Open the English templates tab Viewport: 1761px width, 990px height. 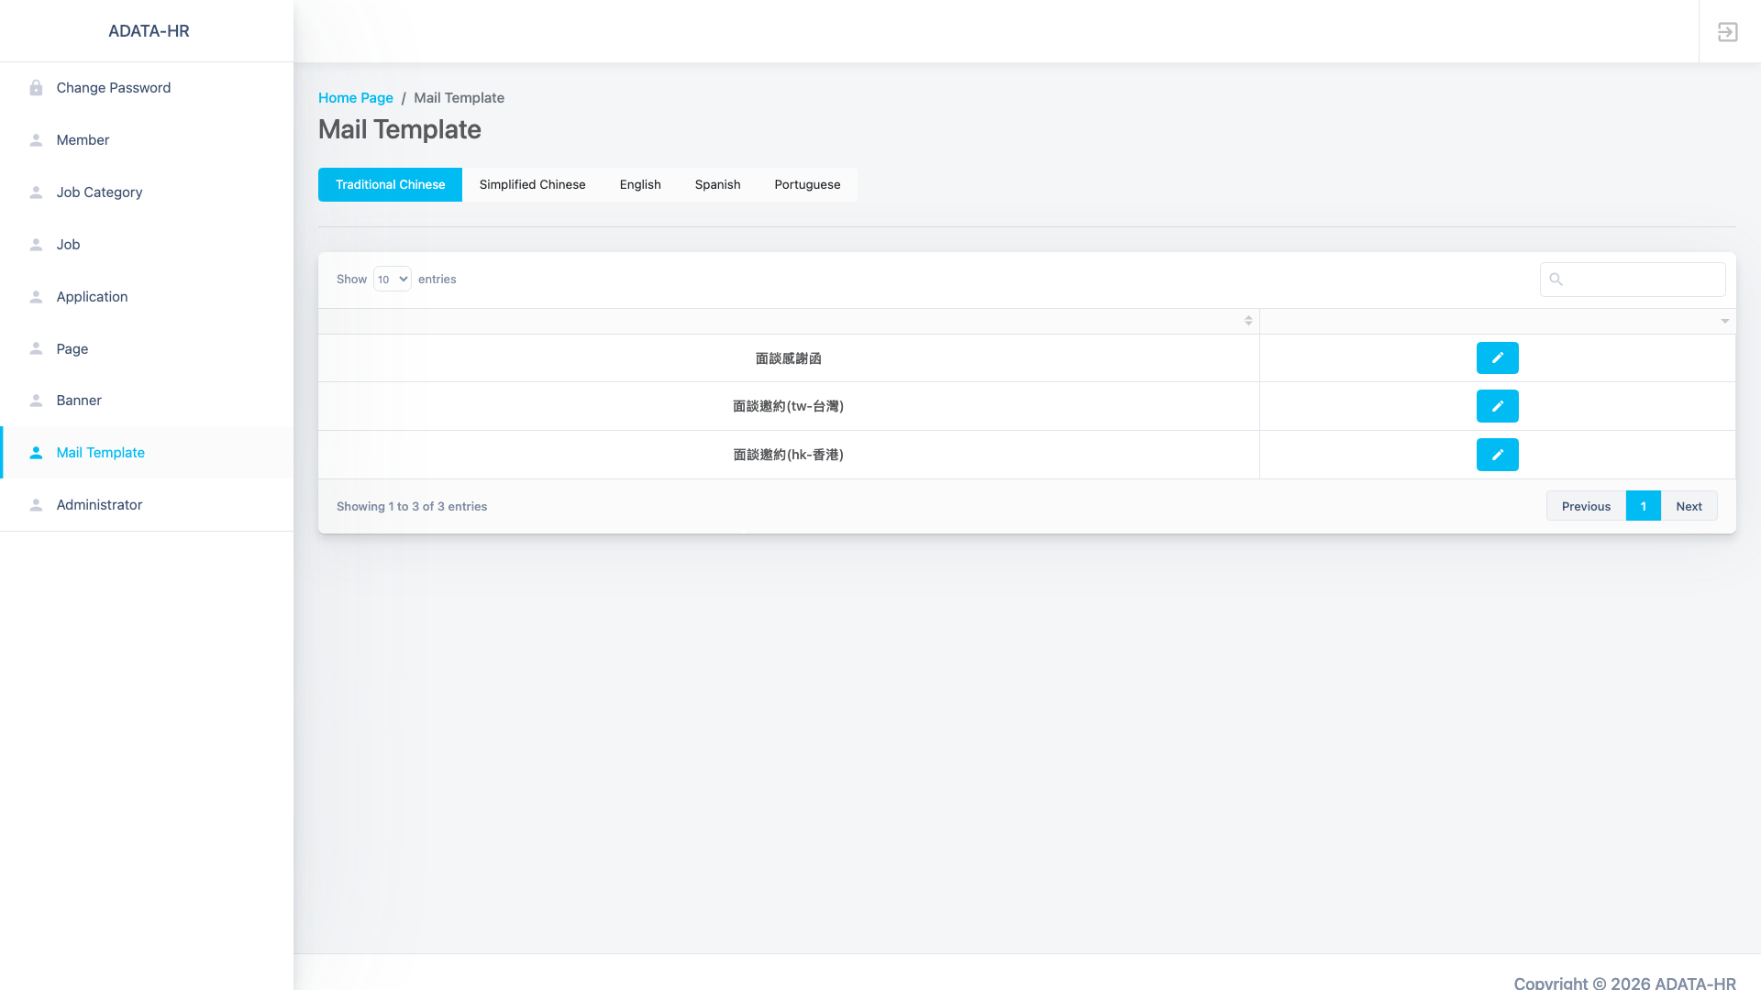point(640,184)
